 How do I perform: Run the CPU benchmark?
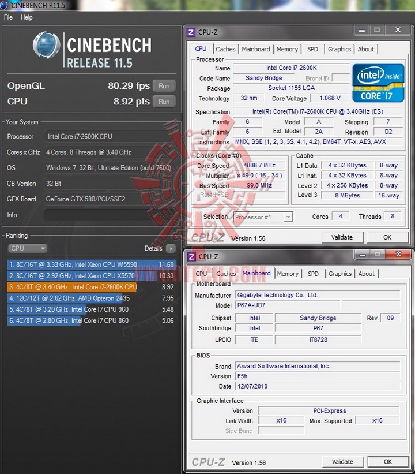[x=164, y=102]
